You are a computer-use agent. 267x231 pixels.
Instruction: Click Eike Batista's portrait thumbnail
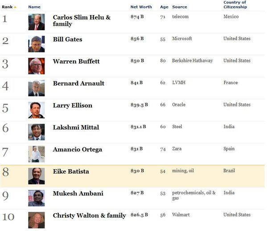coord(37,176)
